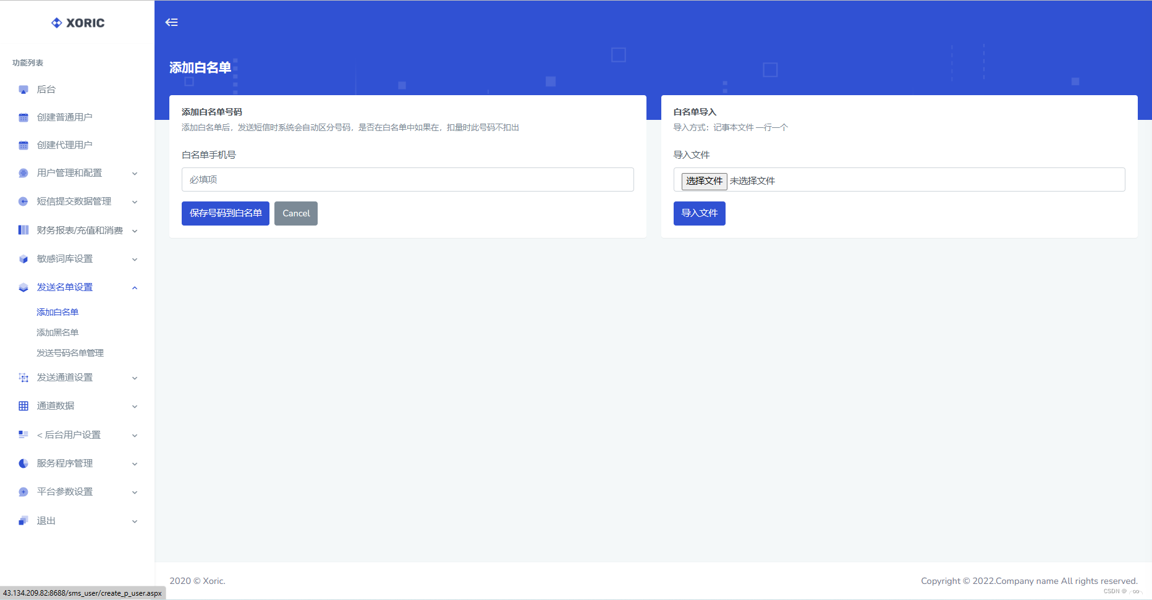The image size is (1152, 600).
Task: Click the 2020 © Xoric. footer text
Action: point(197,581)
